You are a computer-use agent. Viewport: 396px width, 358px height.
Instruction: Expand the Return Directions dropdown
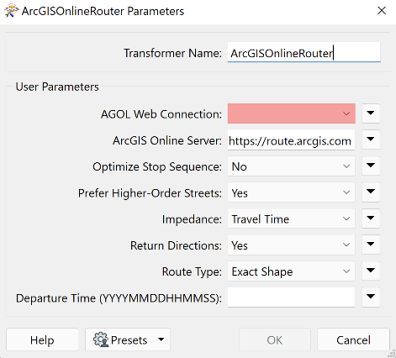292,245
